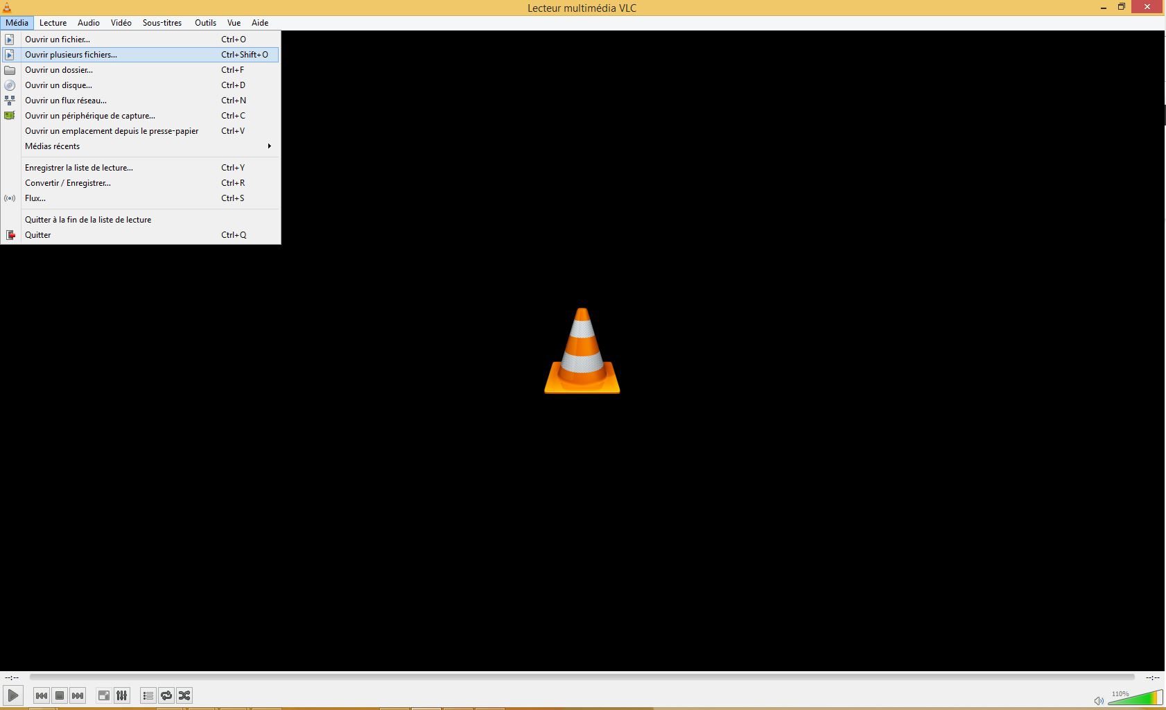Click elapsed time label at seek bar left
The width and height of the screenshot is (1166, 710).
tap(12, 677)
